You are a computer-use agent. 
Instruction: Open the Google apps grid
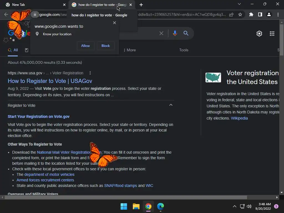click(x=272, y=34)
